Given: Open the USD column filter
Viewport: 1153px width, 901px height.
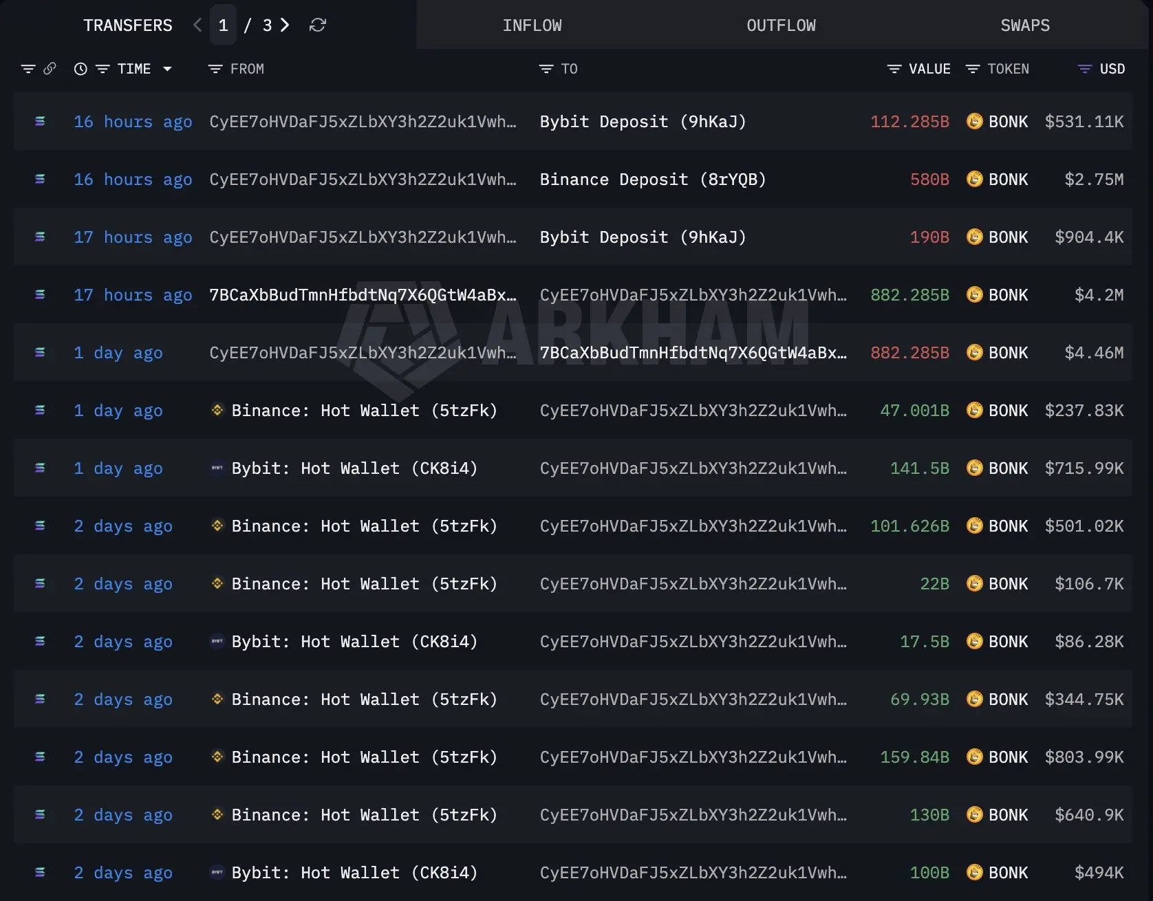Looking at the screenshot, I should click(x=1085, y=69).
